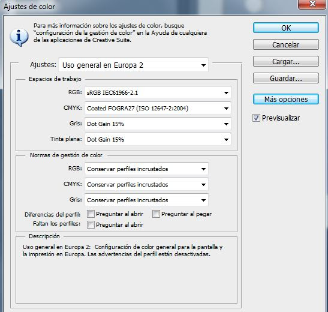Open the Tinta plana dropdown
The image size is (328, 312).
coord(158,139)
